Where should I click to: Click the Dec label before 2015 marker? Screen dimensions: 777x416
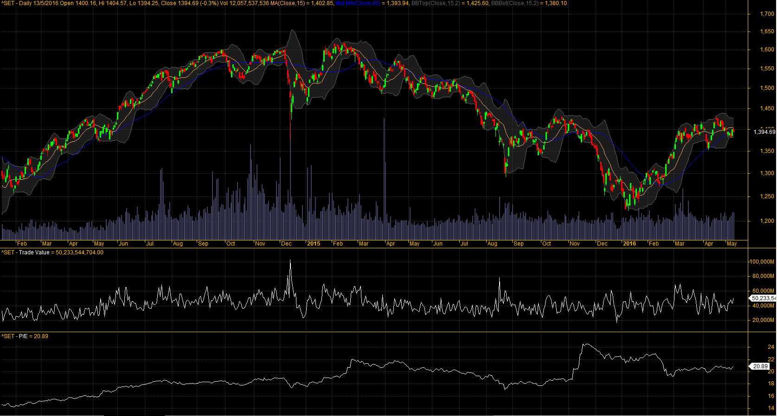(x=287, y=244)
